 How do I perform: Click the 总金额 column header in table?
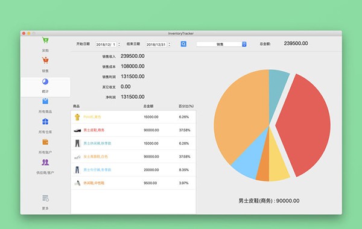148,106
